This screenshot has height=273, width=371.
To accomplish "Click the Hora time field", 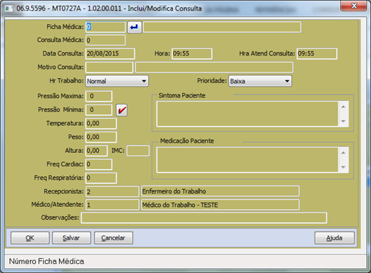I will [x=192, y=53].
